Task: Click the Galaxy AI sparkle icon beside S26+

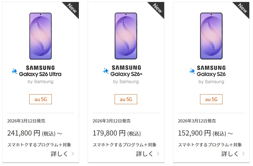Action: (x=106, y=71)
